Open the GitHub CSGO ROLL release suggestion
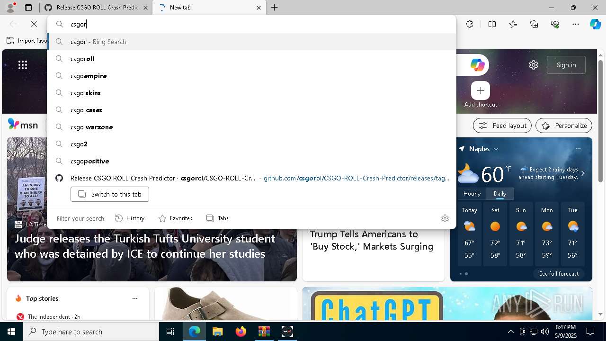 [252, 178]
